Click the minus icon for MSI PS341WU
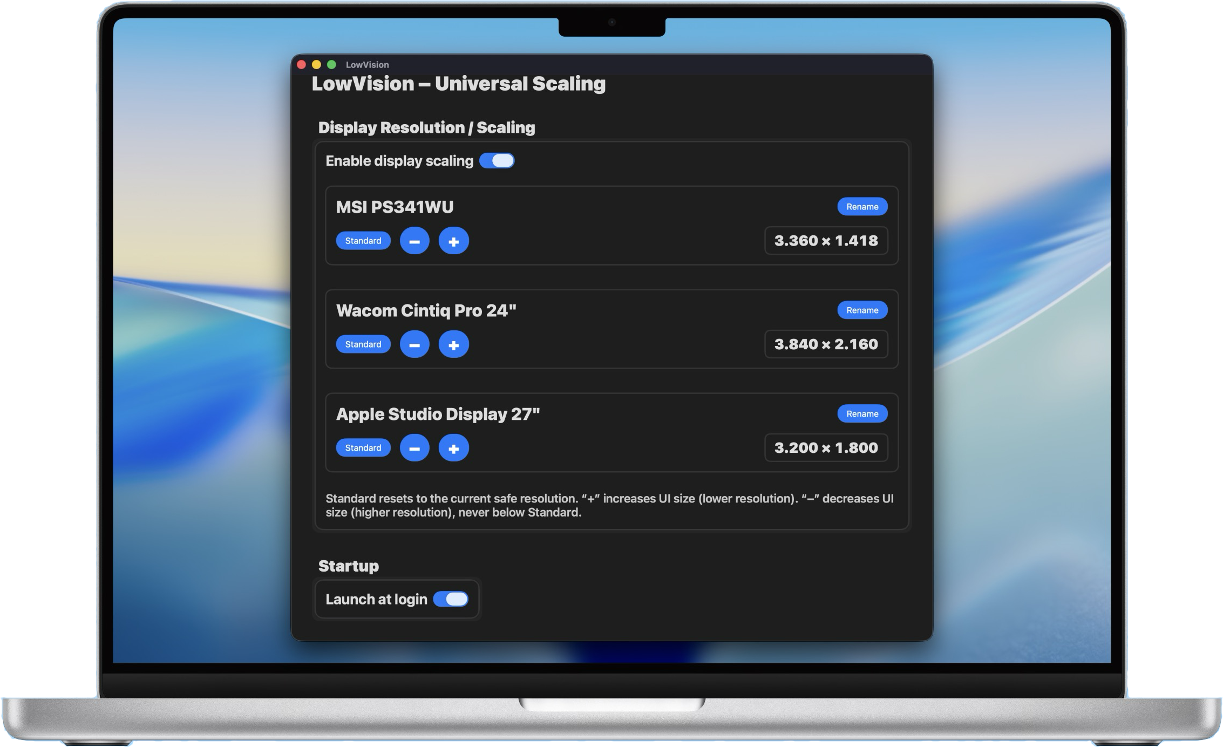The height and width of the screenshot is (747, 1223). [x=415, y=241]
